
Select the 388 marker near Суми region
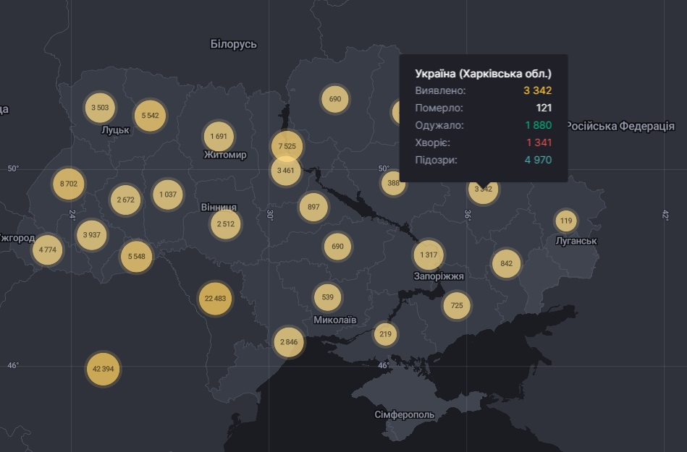point(392,184)
